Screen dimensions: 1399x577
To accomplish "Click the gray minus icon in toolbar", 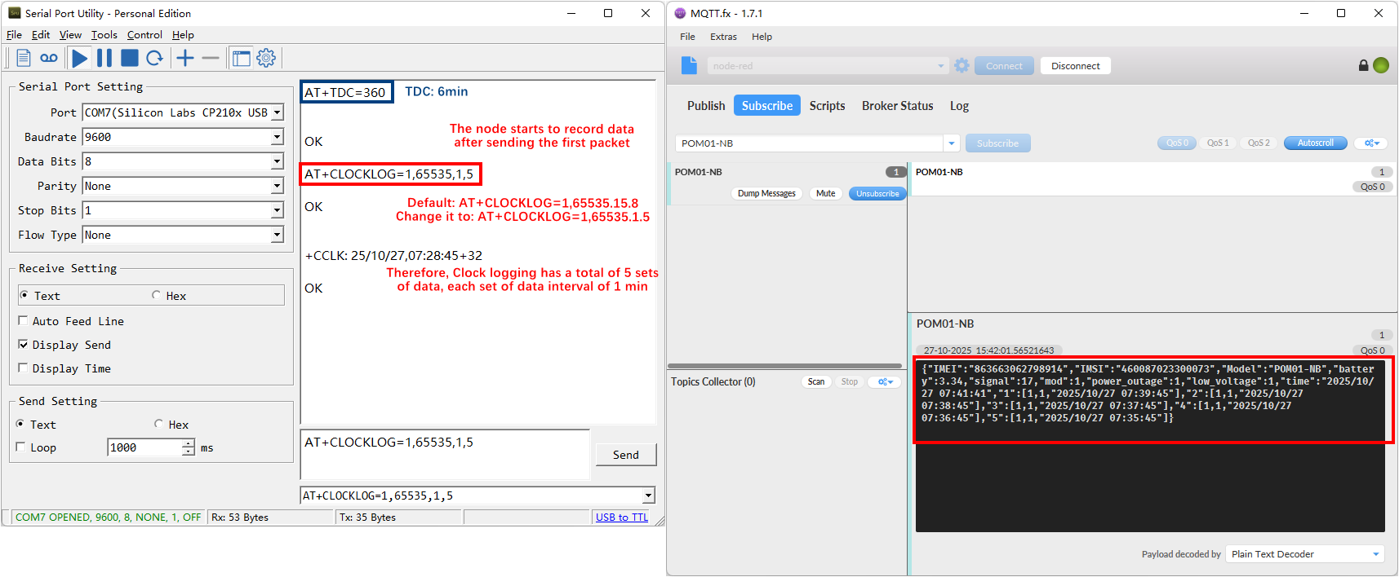I will pyautogui.click(x=211, y=58).
